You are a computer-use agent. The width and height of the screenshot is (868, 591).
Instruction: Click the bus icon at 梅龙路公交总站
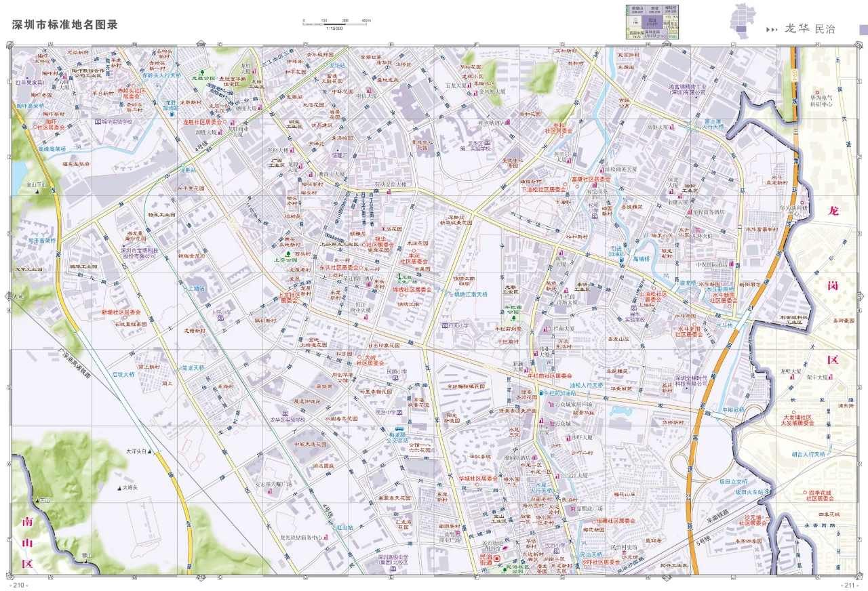[399, 429]
